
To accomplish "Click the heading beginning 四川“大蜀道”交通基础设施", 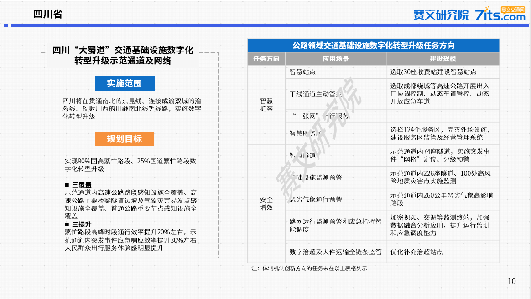I will [123, 56].
